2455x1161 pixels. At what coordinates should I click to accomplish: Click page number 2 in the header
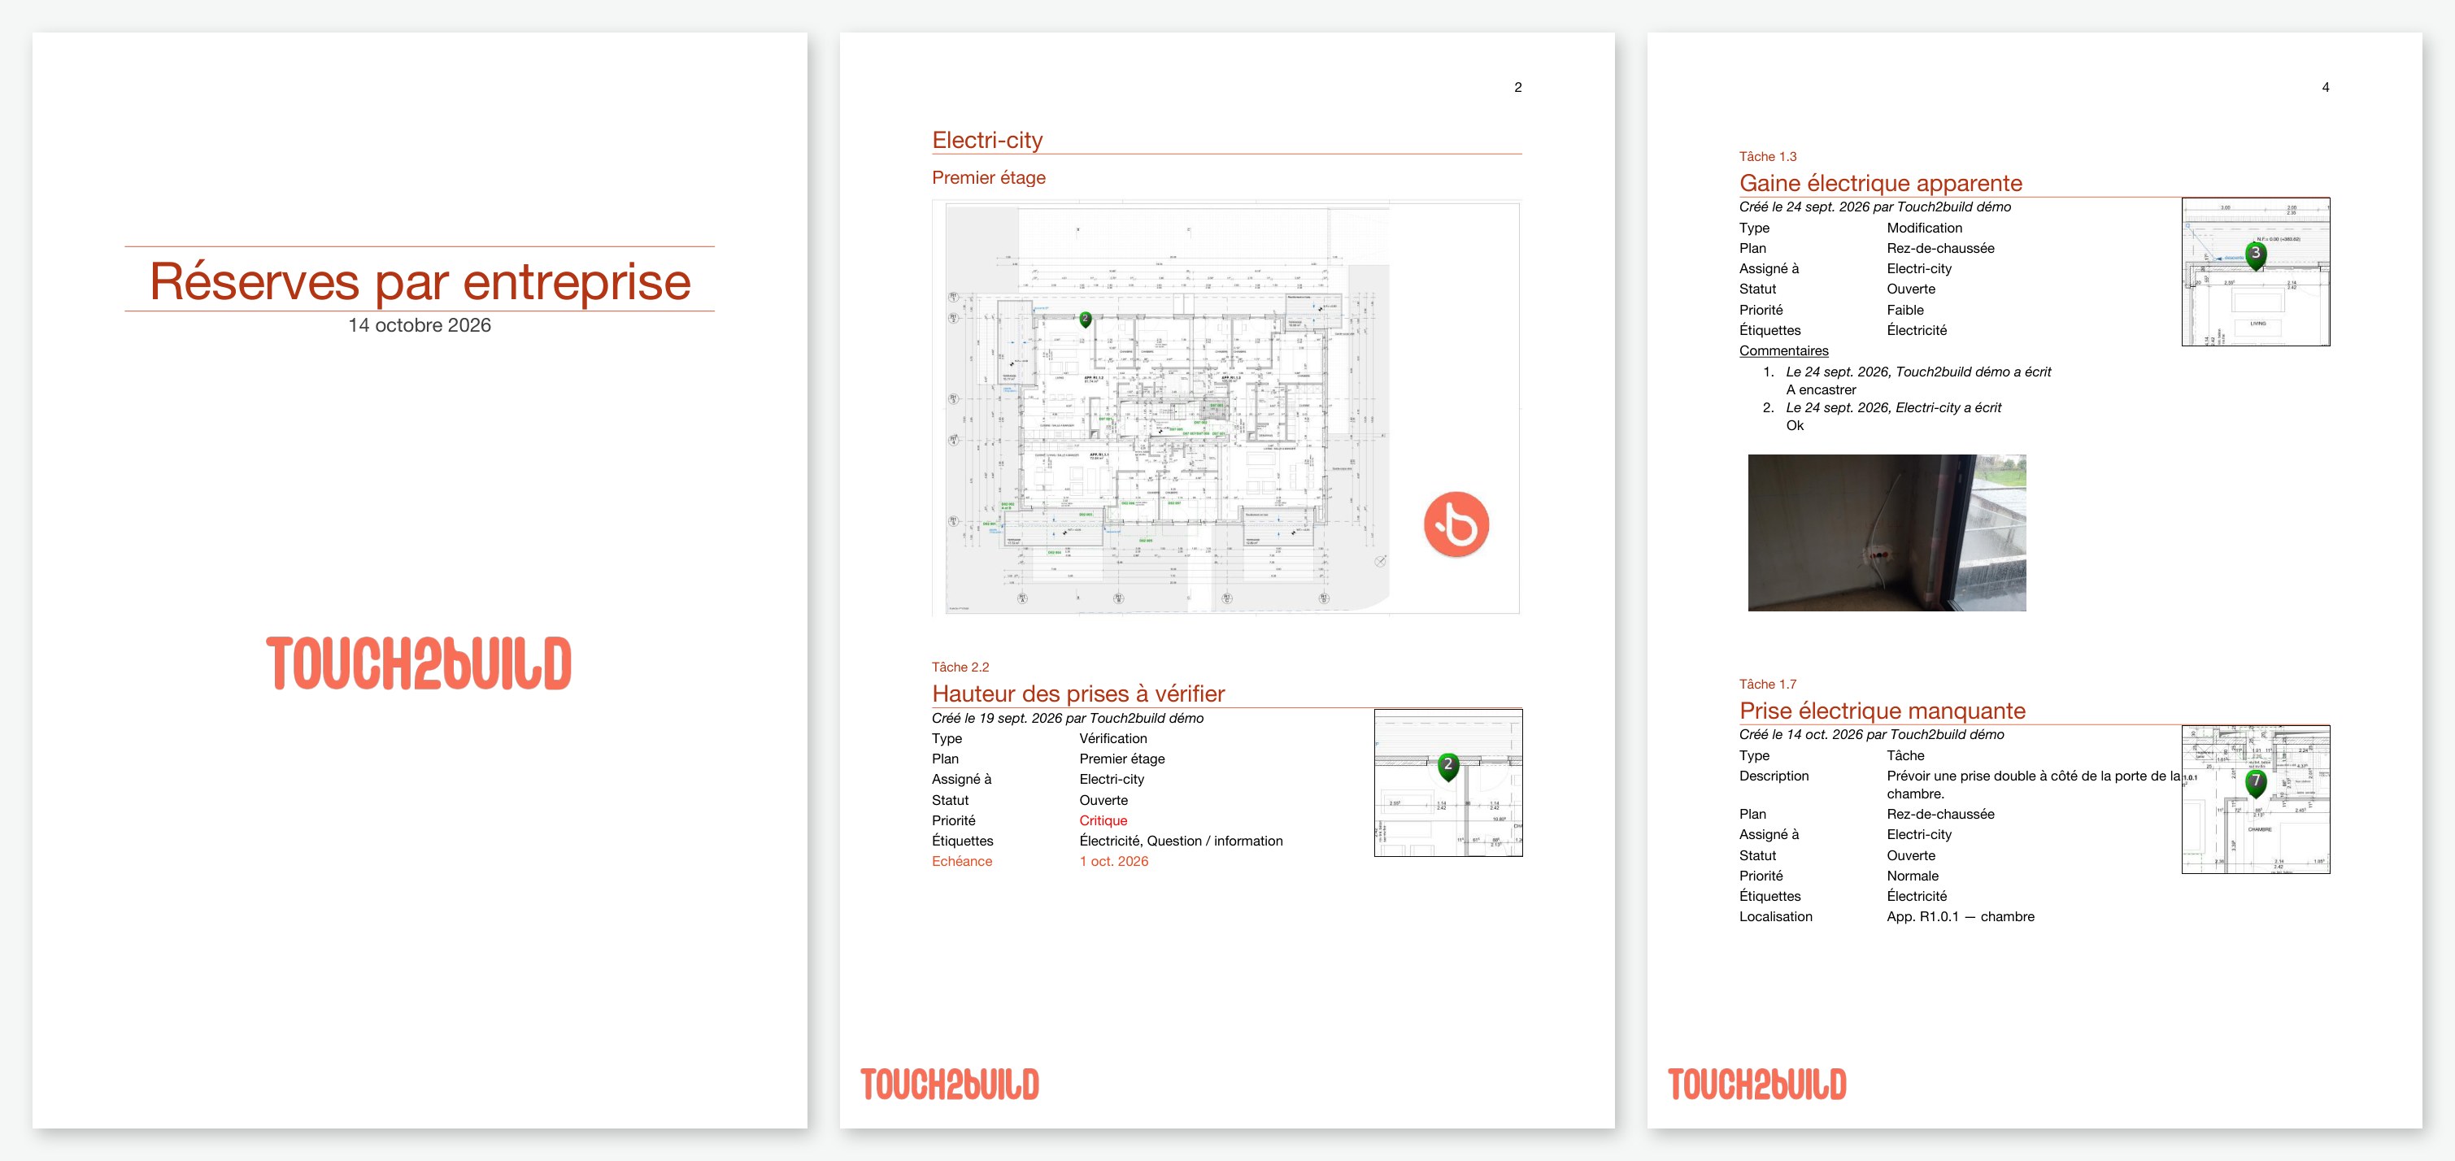(1517, 88)
